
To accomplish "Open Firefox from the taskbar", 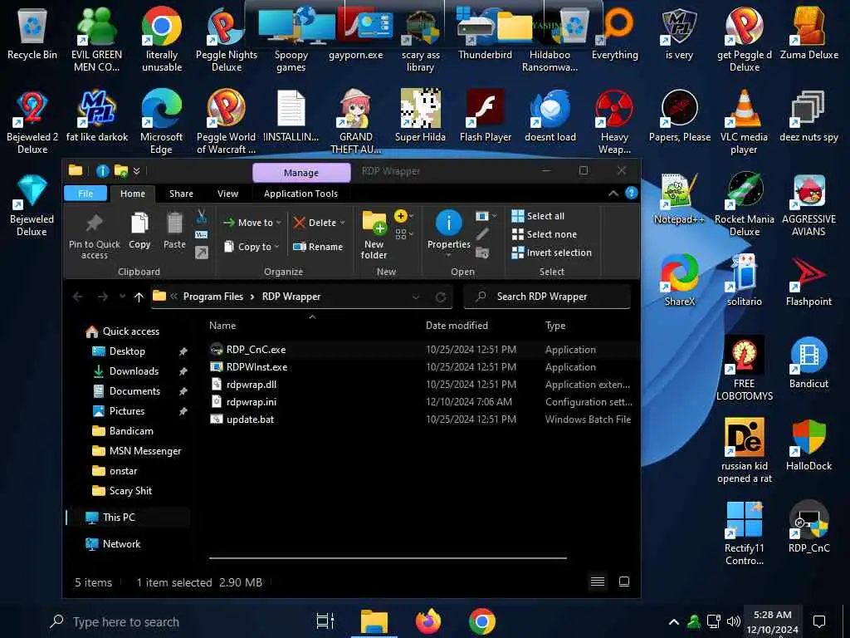I will 428,621.
